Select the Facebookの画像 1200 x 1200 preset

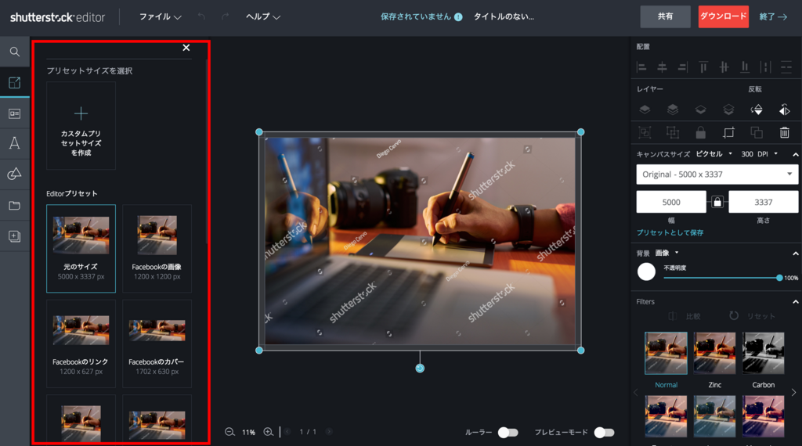click(157, 249)
